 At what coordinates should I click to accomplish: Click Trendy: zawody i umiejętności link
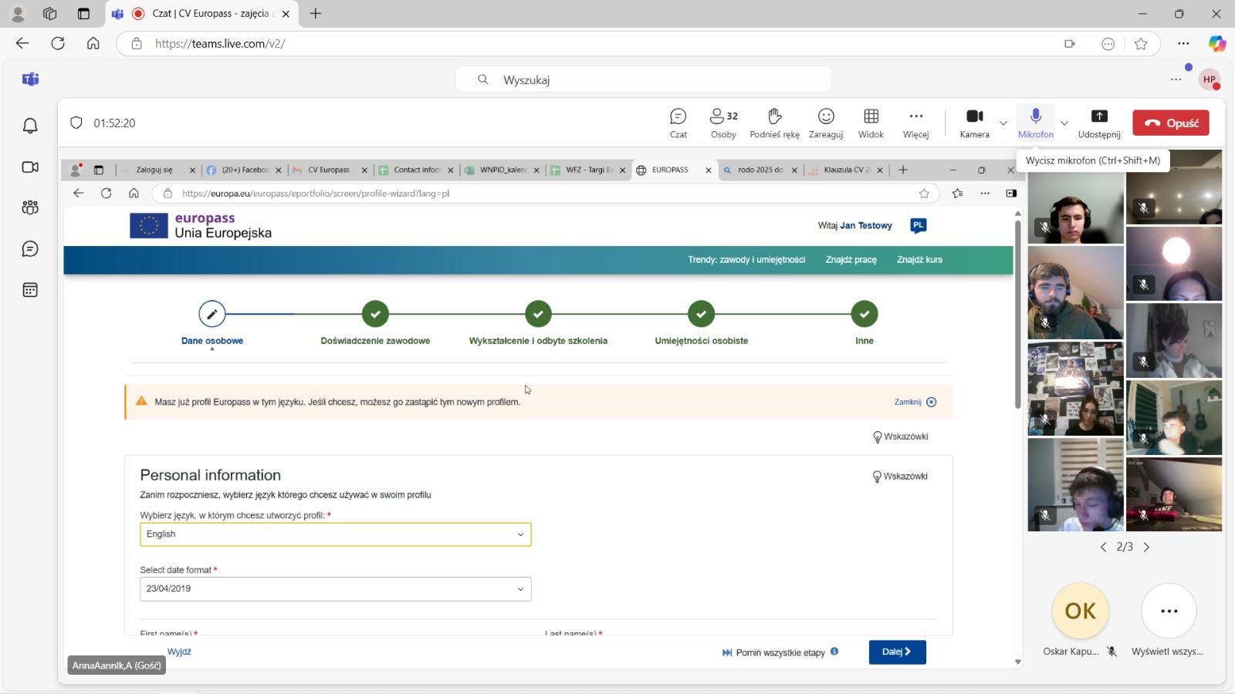(x=746, y=260)
